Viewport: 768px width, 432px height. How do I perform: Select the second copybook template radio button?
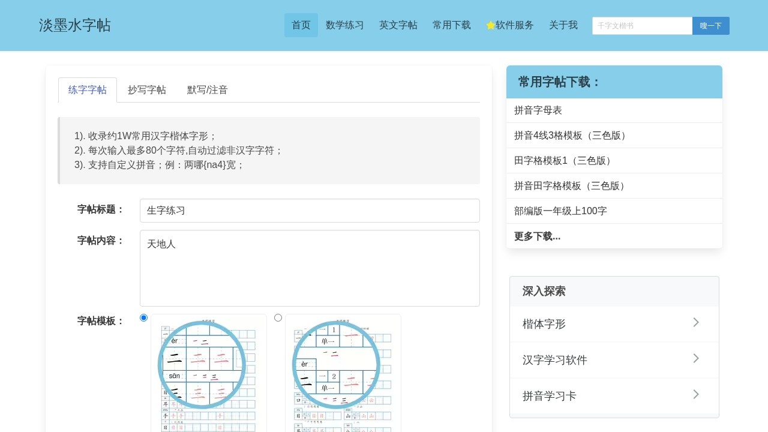click(x=278, y=317)
